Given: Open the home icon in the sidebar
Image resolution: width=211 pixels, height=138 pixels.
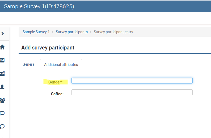Looking at the screenshot, I should coord(2,47).
